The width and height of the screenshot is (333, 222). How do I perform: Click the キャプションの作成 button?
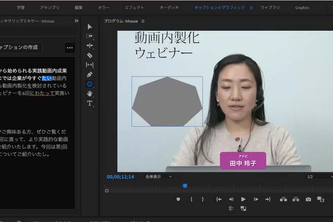[20, 47]
